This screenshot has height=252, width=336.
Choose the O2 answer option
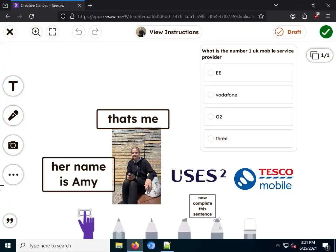tap(248, 116)
